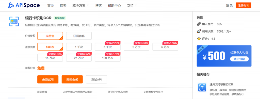
Task: Select the 订阅套餐 pricing plan option
Action: pyautogui.click(x=79, y=36)
